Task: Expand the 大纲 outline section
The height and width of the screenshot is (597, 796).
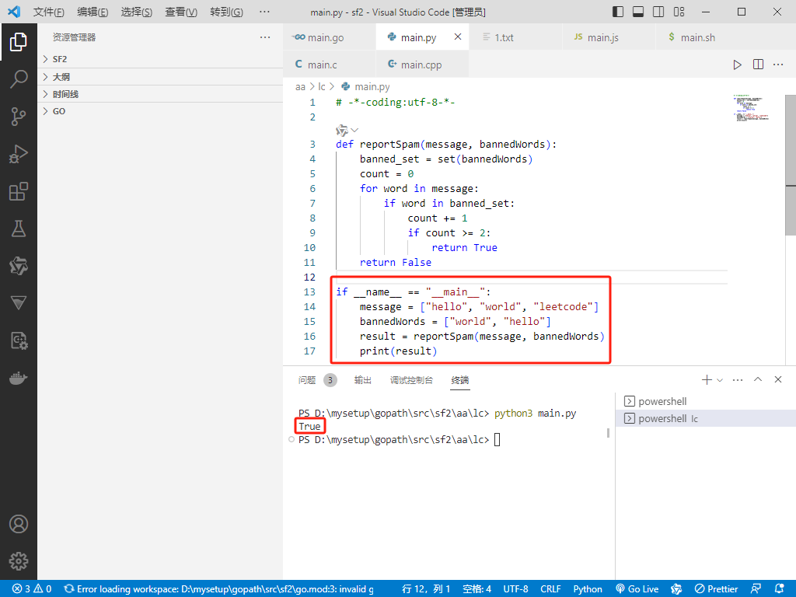Action: 160,77
